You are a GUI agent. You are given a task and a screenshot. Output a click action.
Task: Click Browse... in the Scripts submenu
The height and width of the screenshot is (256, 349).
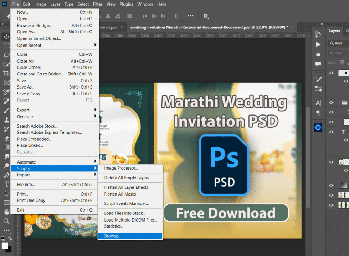point(112,236)
